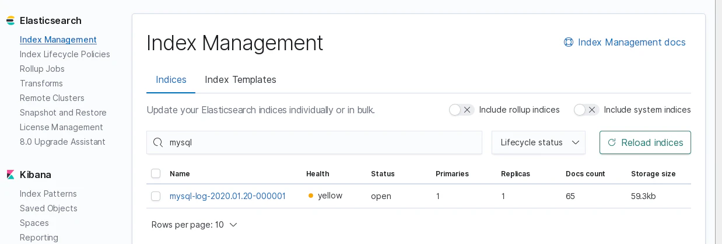Open Remote Clusters page

point(52,98)
